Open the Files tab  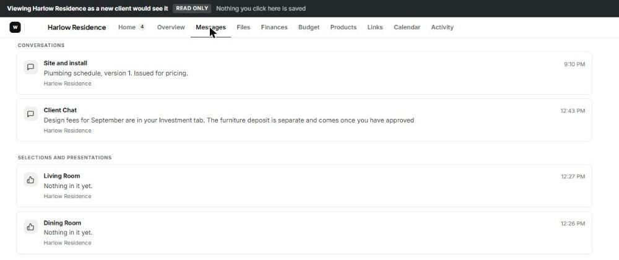[x=243, y=27]
